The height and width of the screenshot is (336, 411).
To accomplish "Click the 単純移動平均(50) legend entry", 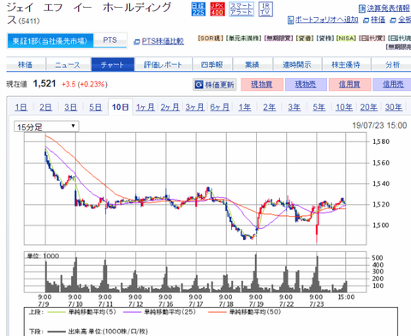I will 245,312.
